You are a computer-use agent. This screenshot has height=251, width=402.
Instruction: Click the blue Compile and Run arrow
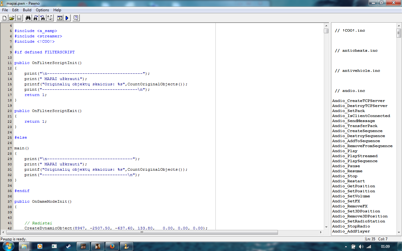pyautogui.click(x=67, y=18)
